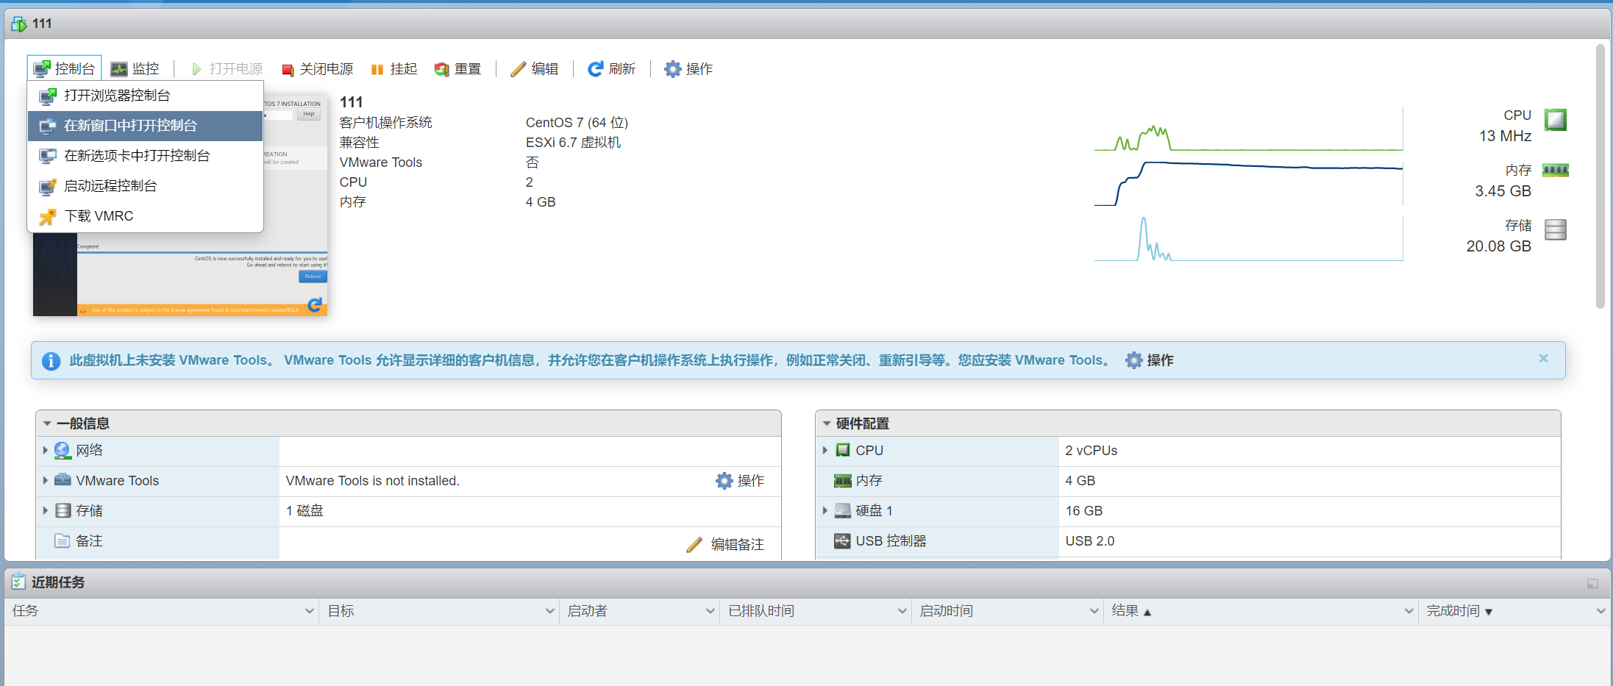Viewport: 1613px width, 686px height.
Task: Click the refresh icon on console thumbnail
Action: tap(315, 304)
